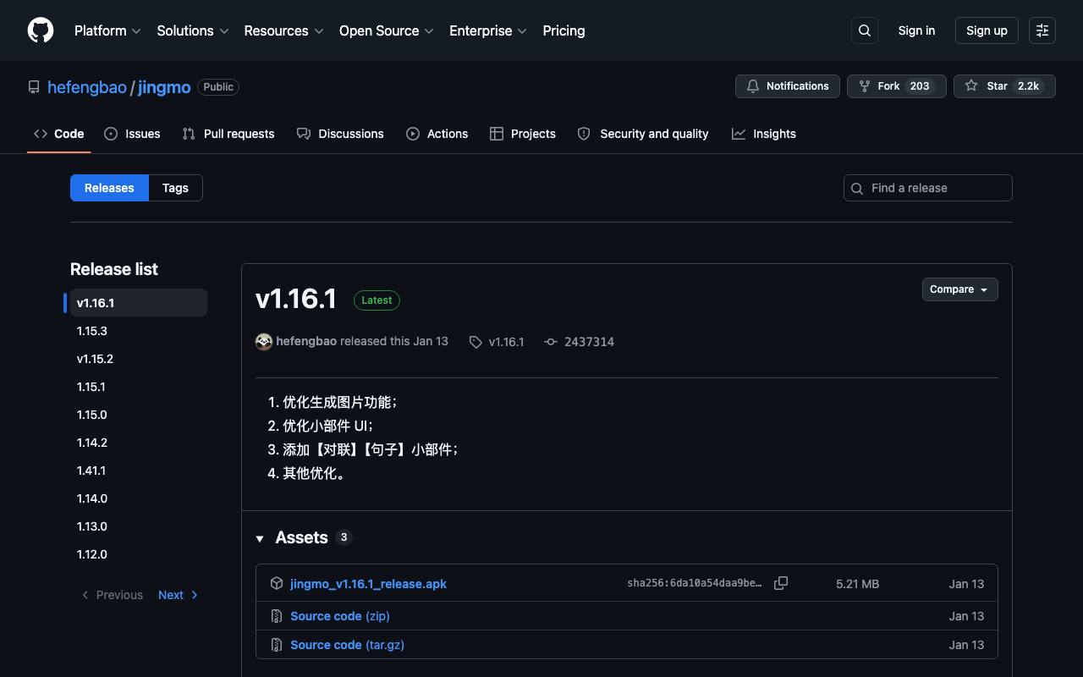Image resolution: width=1083 pixels, height=677 pixels.
Task: Download Source code (tar.gz)
Action: 347,645
